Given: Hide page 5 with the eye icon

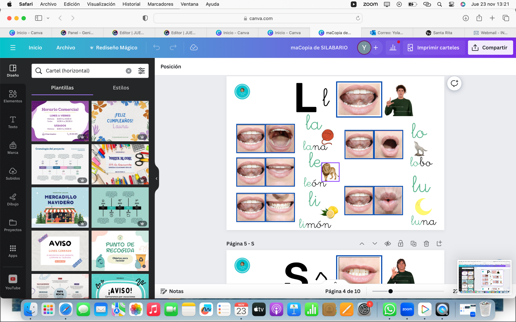Looking at the screenshot, I should pos(388,243).
